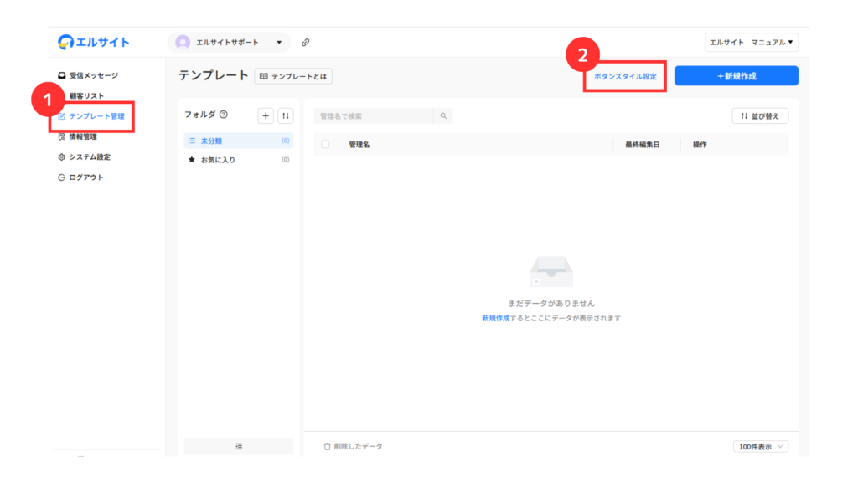
Task: Open 削除したデータ trash
Action: (353, 447)
